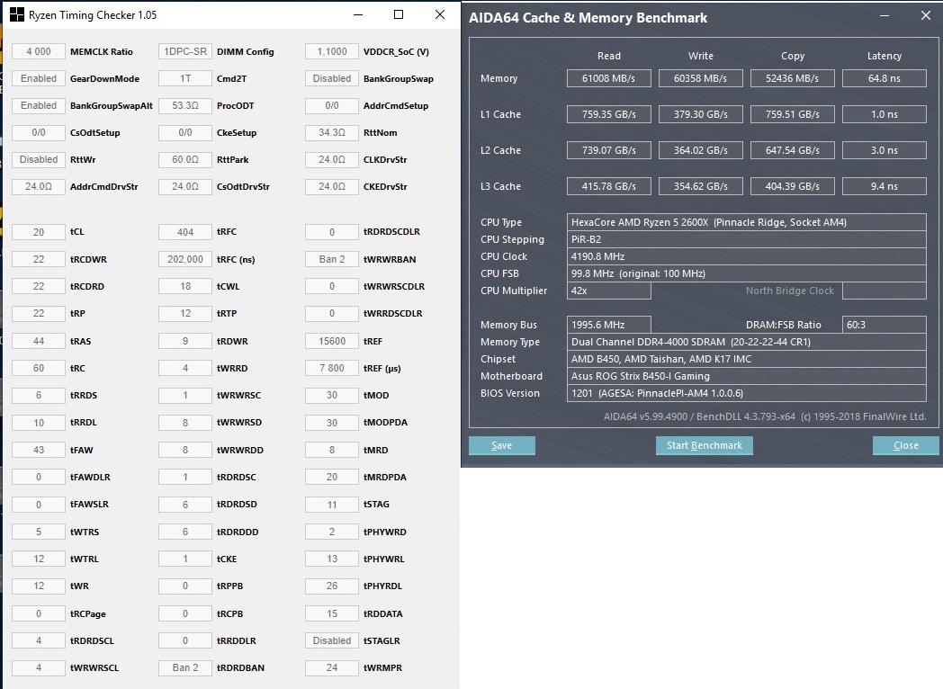Click the VDDCR_SoC voltage value
The image size is (943, 689).
click(332, 51)
